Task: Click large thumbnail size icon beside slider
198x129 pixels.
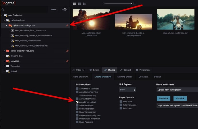Action: point(135,3)
